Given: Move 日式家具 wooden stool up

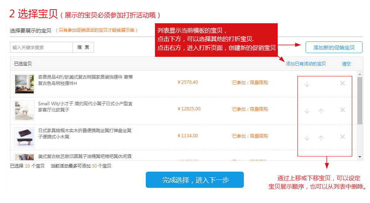Looking at the screenshot, I should pos(321,138).
